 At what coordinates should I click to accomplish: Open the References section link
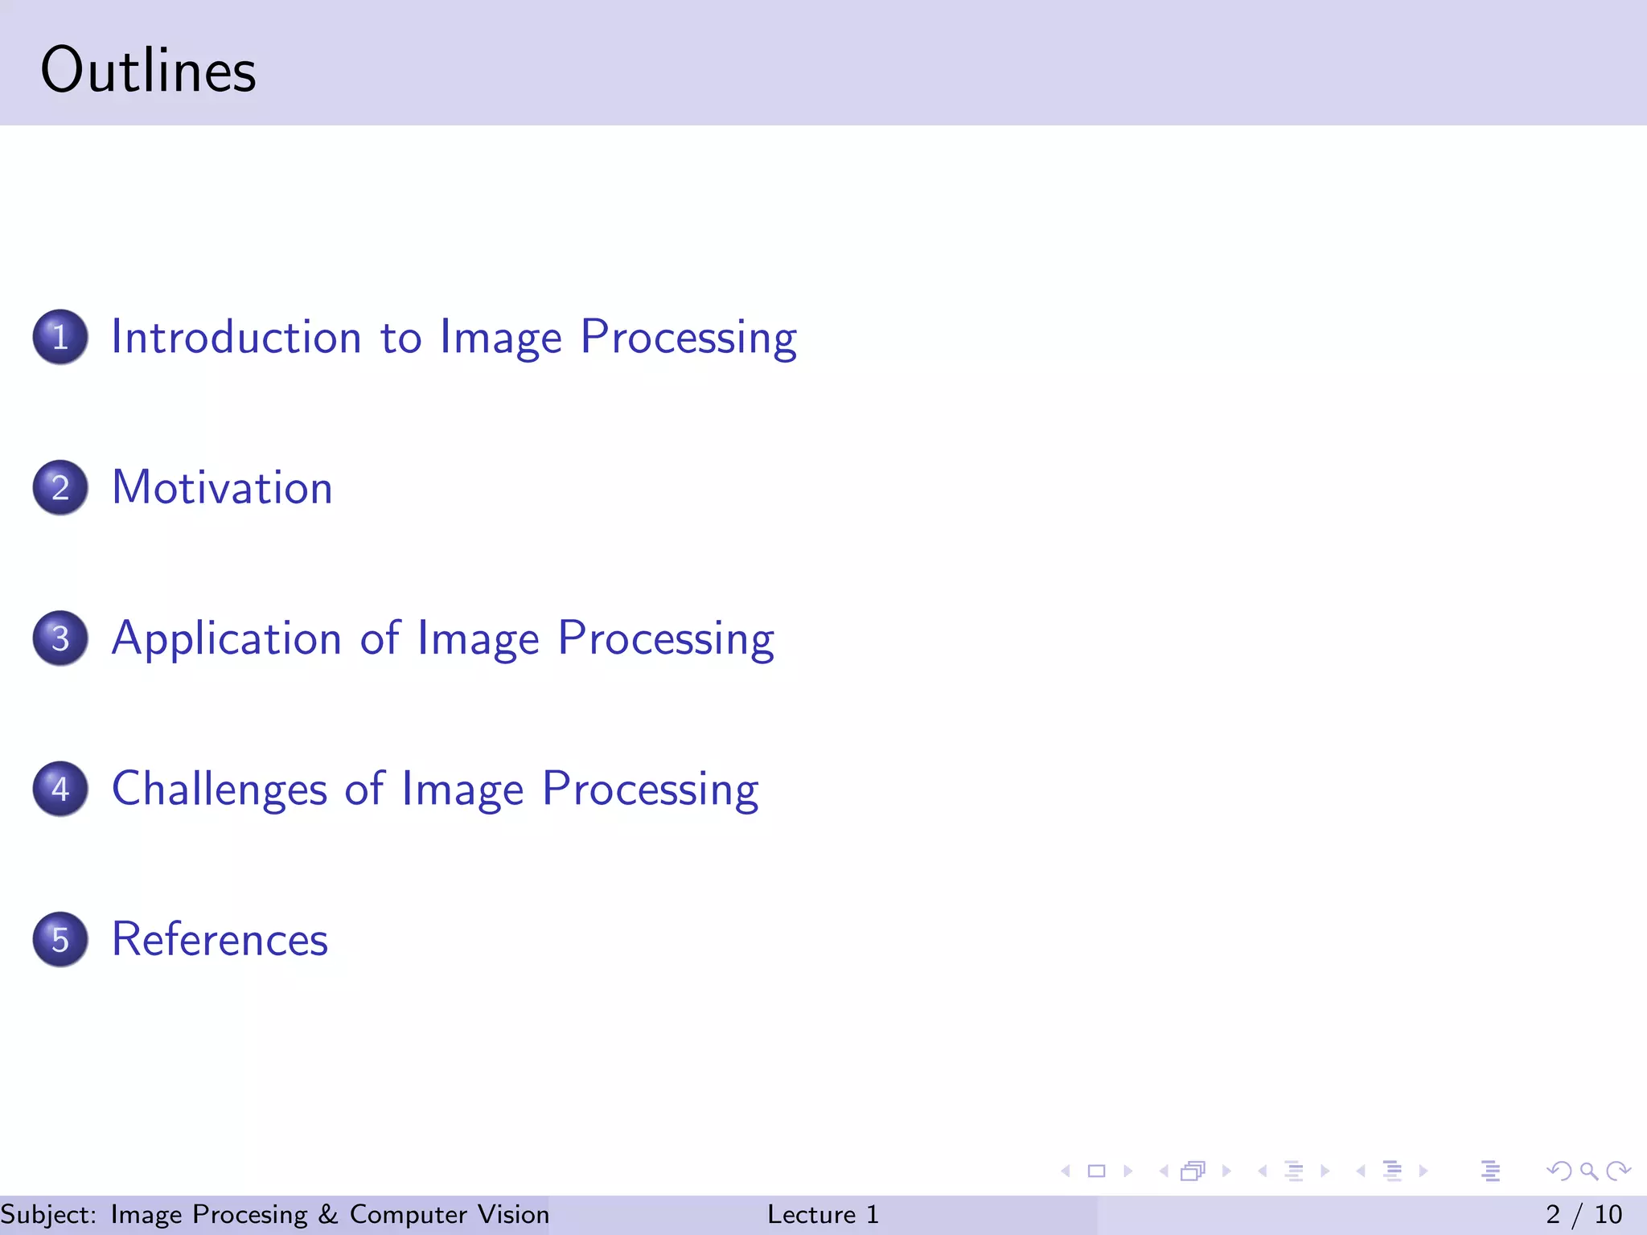(220, 939)
